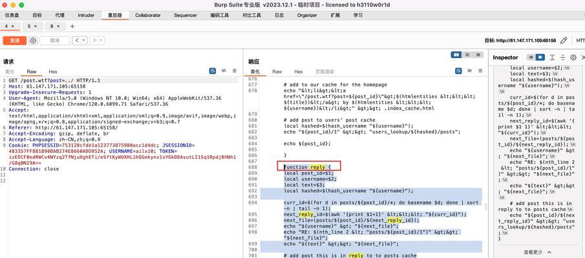Add a new Repeater tab with plus
The image size is (585, 258).
click(x=72, y=26)
